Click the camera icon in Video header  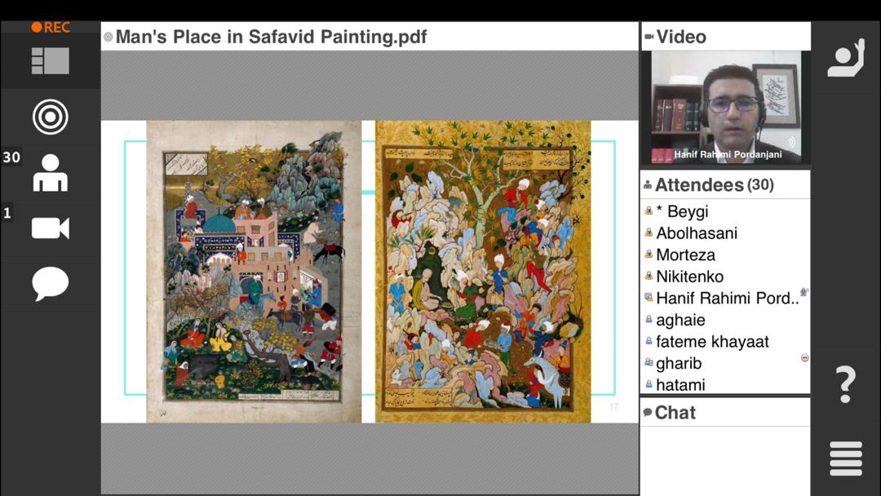[649, 37]
